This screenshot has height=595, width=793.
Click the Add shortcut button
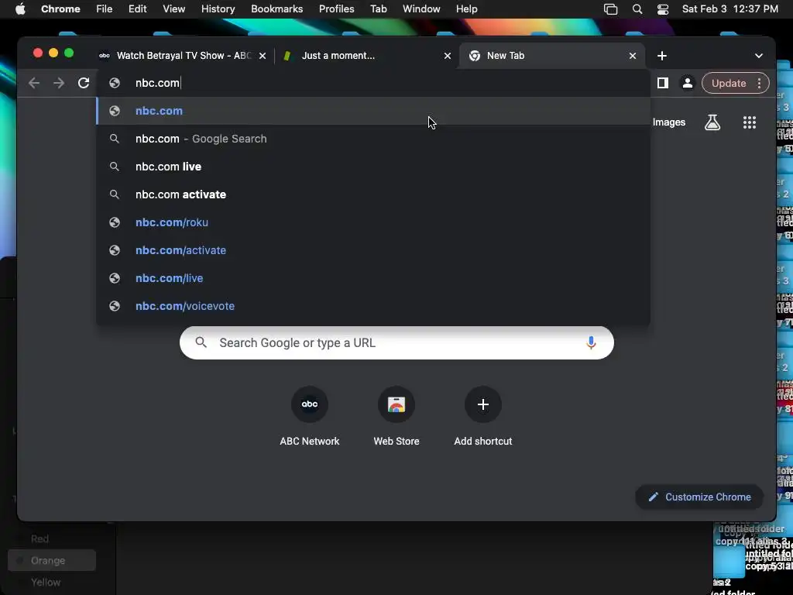[x=483, y=416]
